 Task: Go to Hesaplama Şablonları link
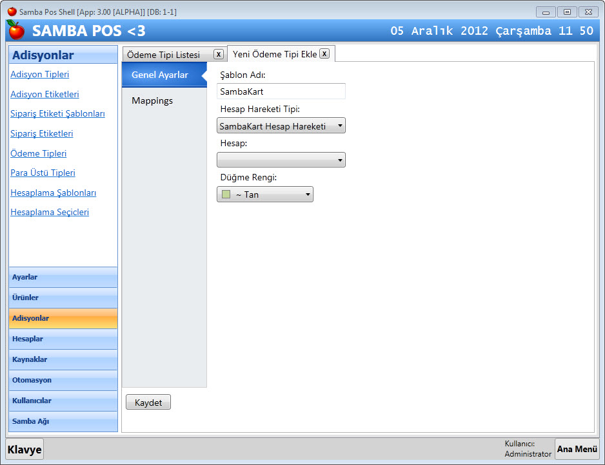click(x=54, y=193)
